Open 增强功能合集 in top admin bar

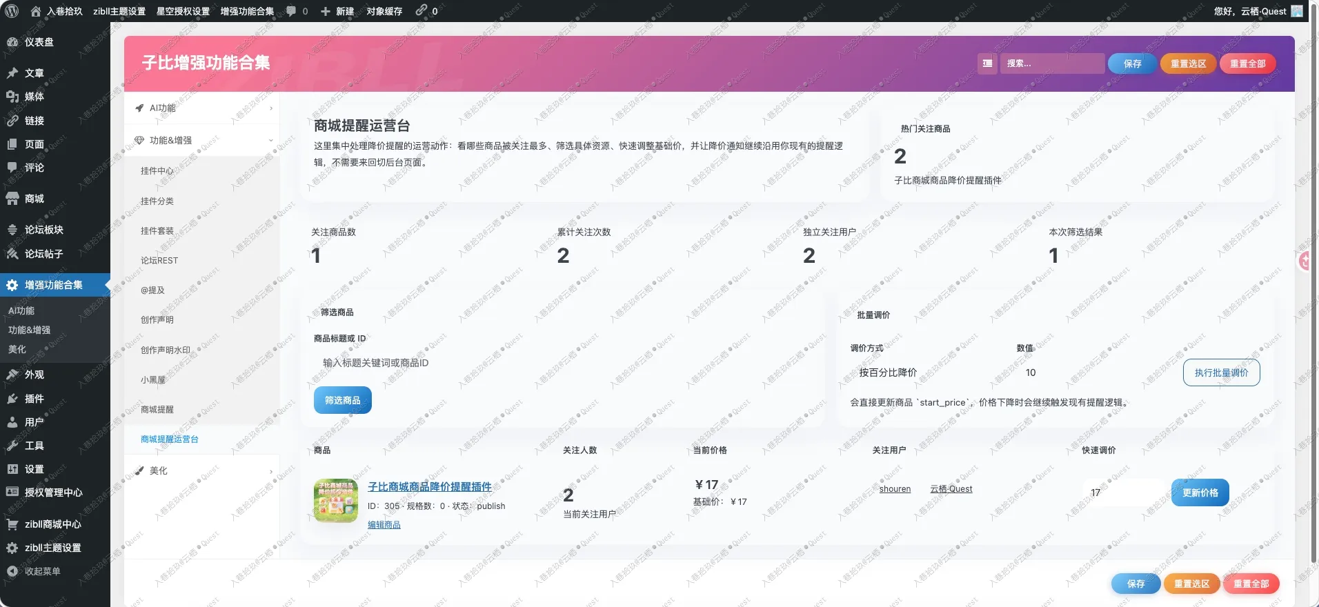point(247,11)
